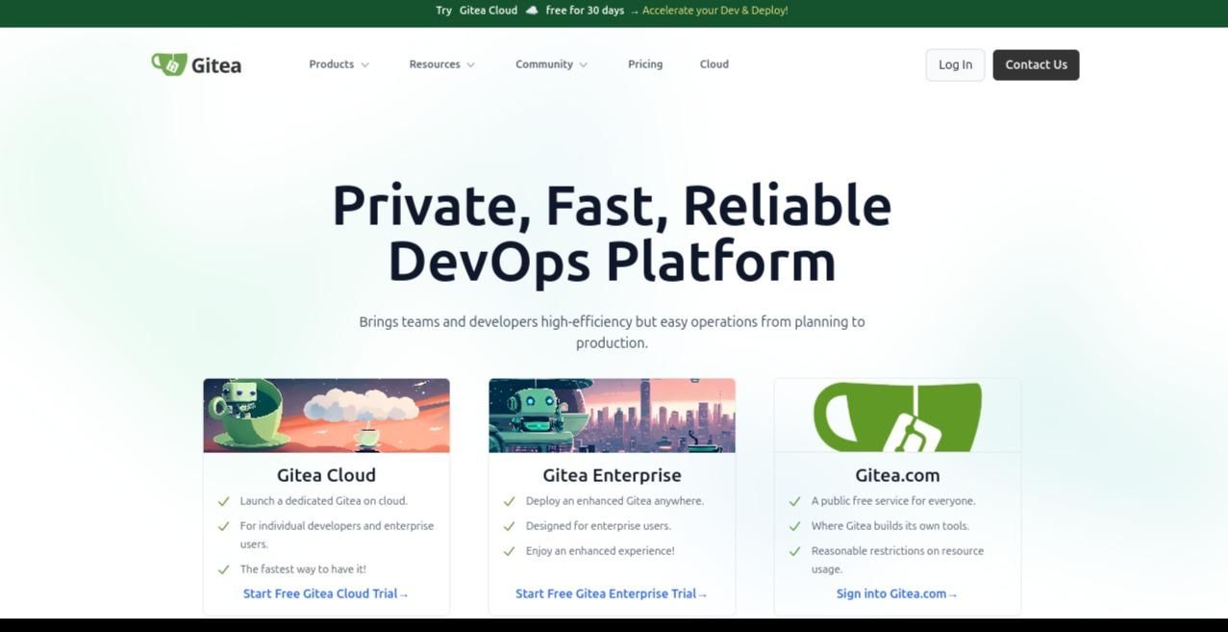Open the Cloud nav item
1228x632 pixels.
714,64
